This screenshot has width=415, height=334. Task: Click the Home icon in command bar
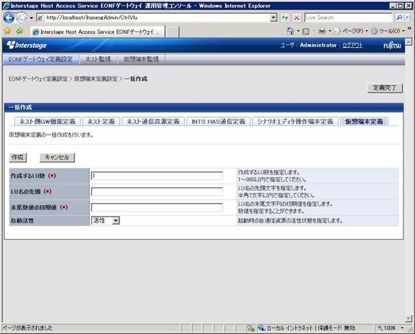(290, 31)
